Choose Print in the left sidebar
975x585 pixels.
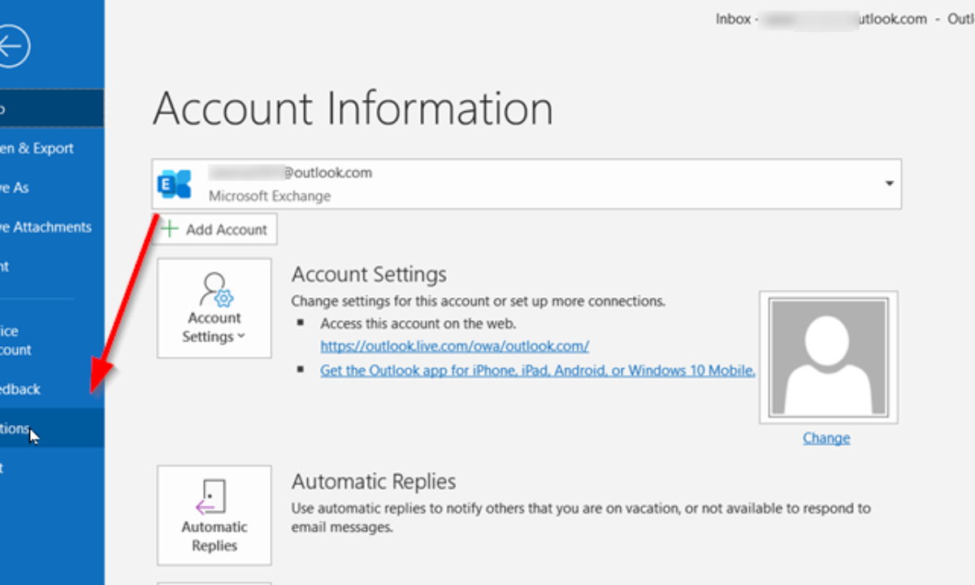click(8, 266)
